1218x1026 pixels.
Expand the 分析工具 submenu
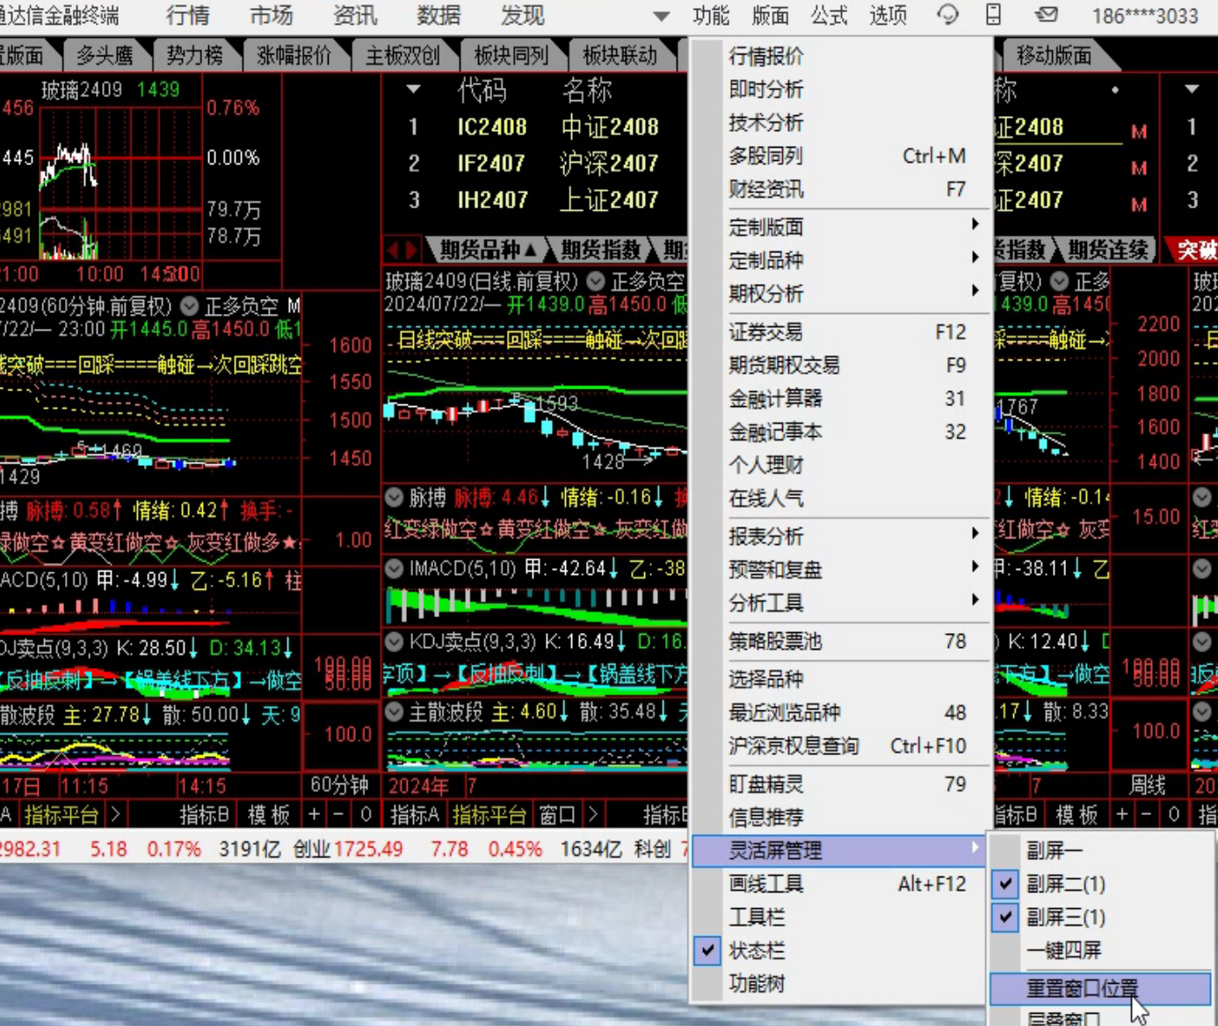(839, 603)
